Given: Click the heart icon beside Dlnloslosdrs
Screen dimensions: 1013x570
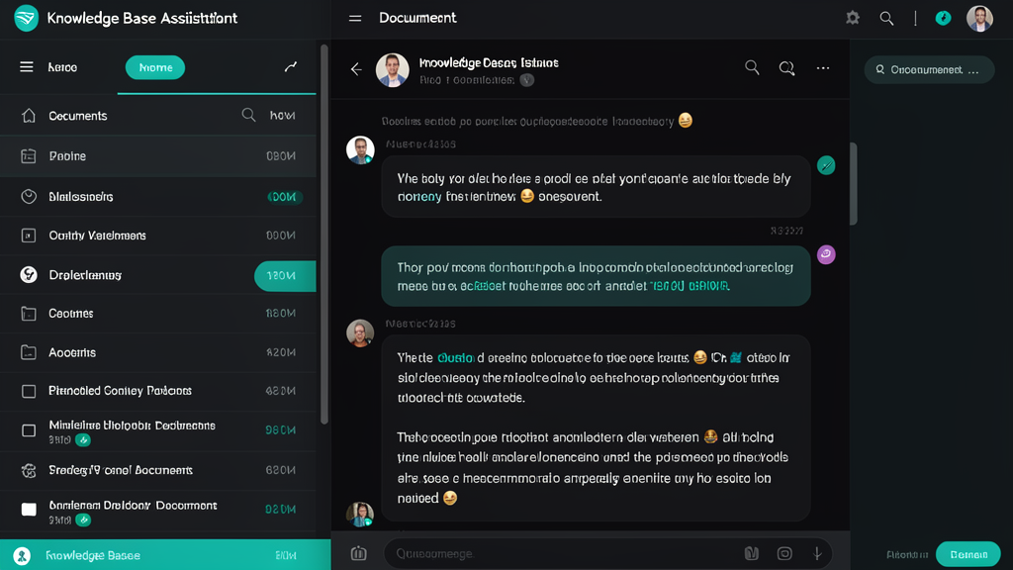Looking at the screenshot, I should point(29,197).
